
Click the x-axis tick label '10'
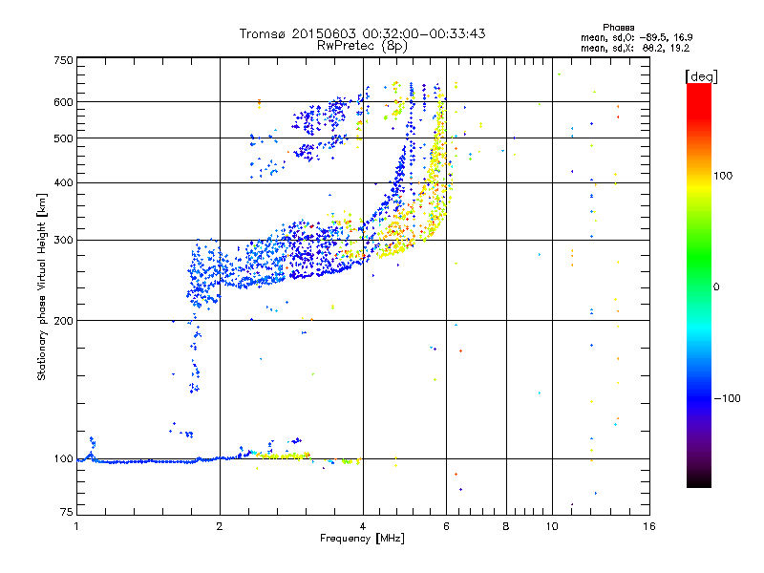point(552,526)
